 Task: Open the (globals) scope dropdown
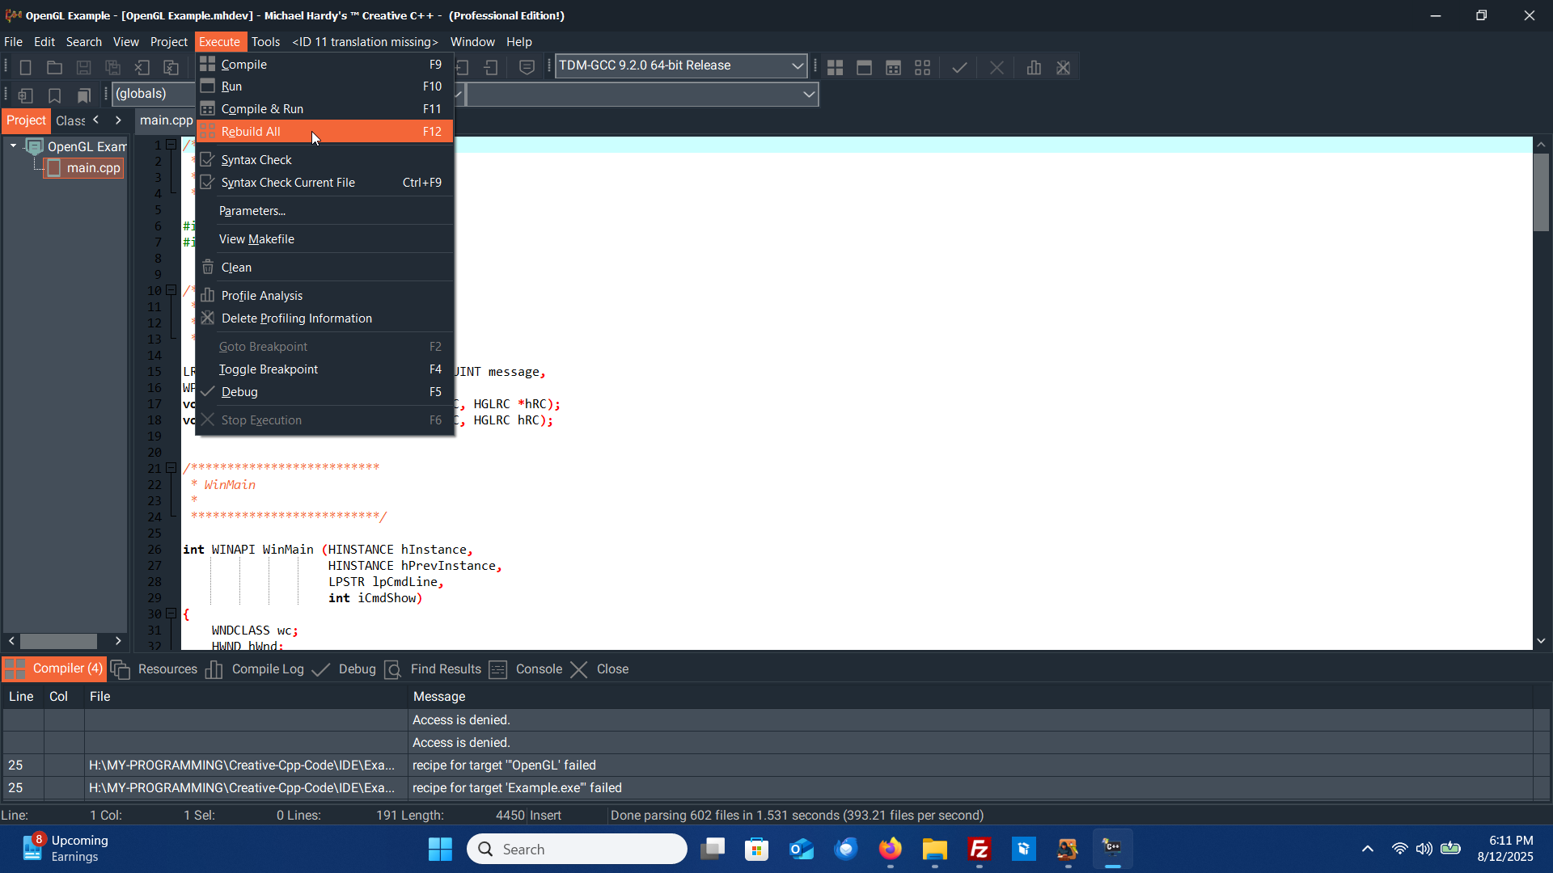click(x=154, y=94)
